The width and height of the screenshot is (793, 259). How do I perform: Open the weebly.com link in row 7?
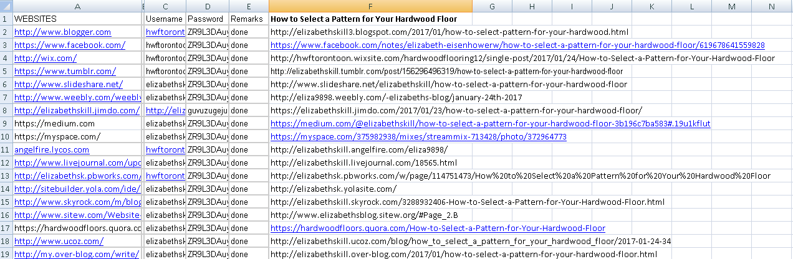coord(78,97)
